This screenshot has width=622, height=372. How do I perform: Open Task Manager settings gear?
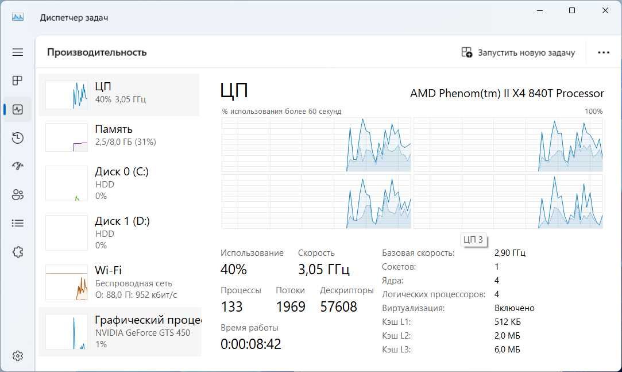point(17,356)
